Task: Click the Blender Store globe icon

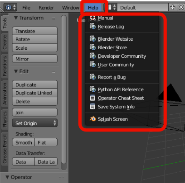Action: coord(92,47)
